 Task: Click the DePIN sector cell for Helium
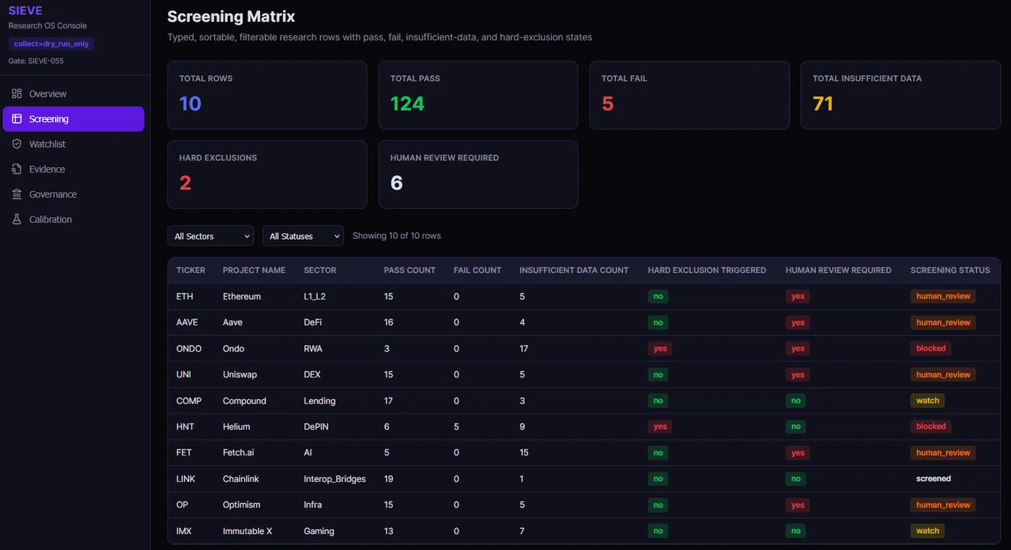tap(316, 427)
